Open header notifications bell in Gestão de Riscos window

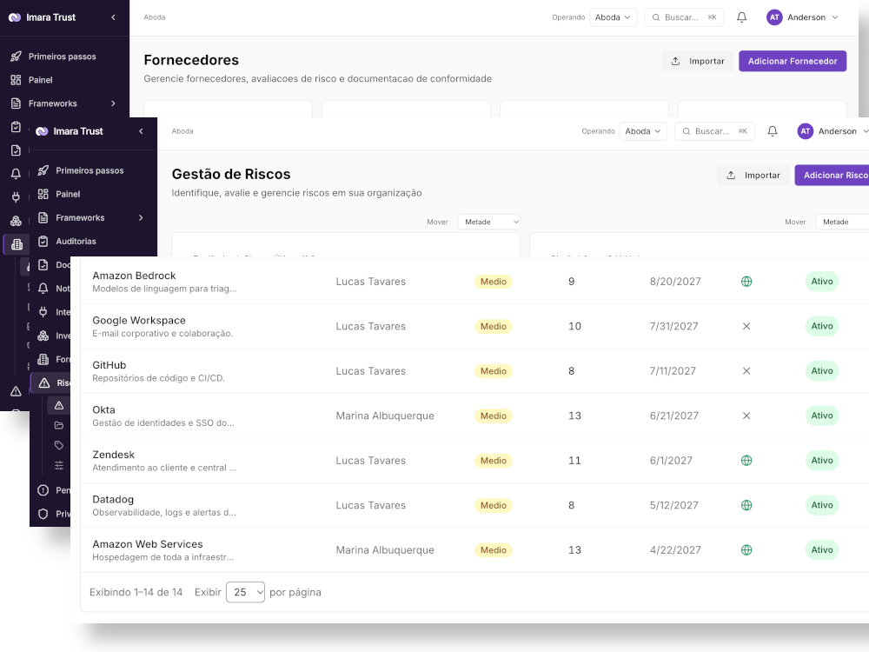tap(772, 131)
